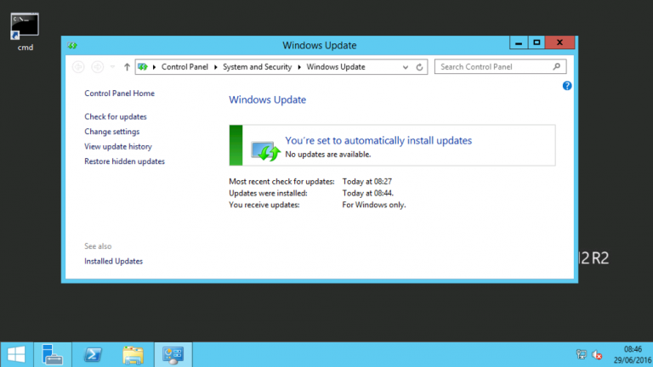Screen dimensions: 653x367
Task: Click the Windows Update title bar icon
Action: 72,45
